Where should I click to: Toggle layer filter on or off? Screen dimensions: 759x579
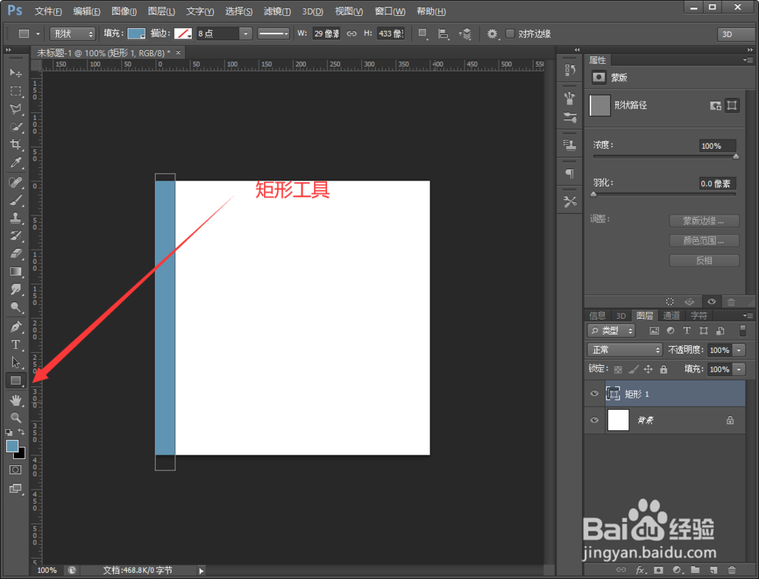point(742,331)
